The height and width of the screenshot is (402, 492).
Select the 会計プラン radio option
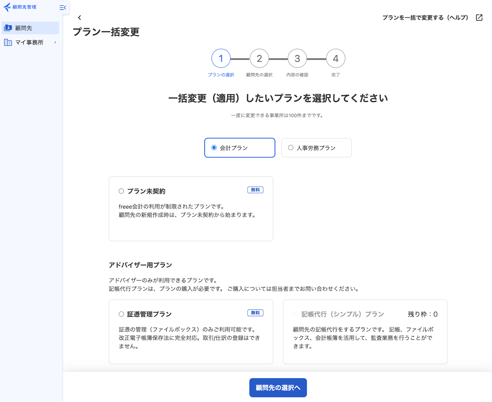point(240,148)
